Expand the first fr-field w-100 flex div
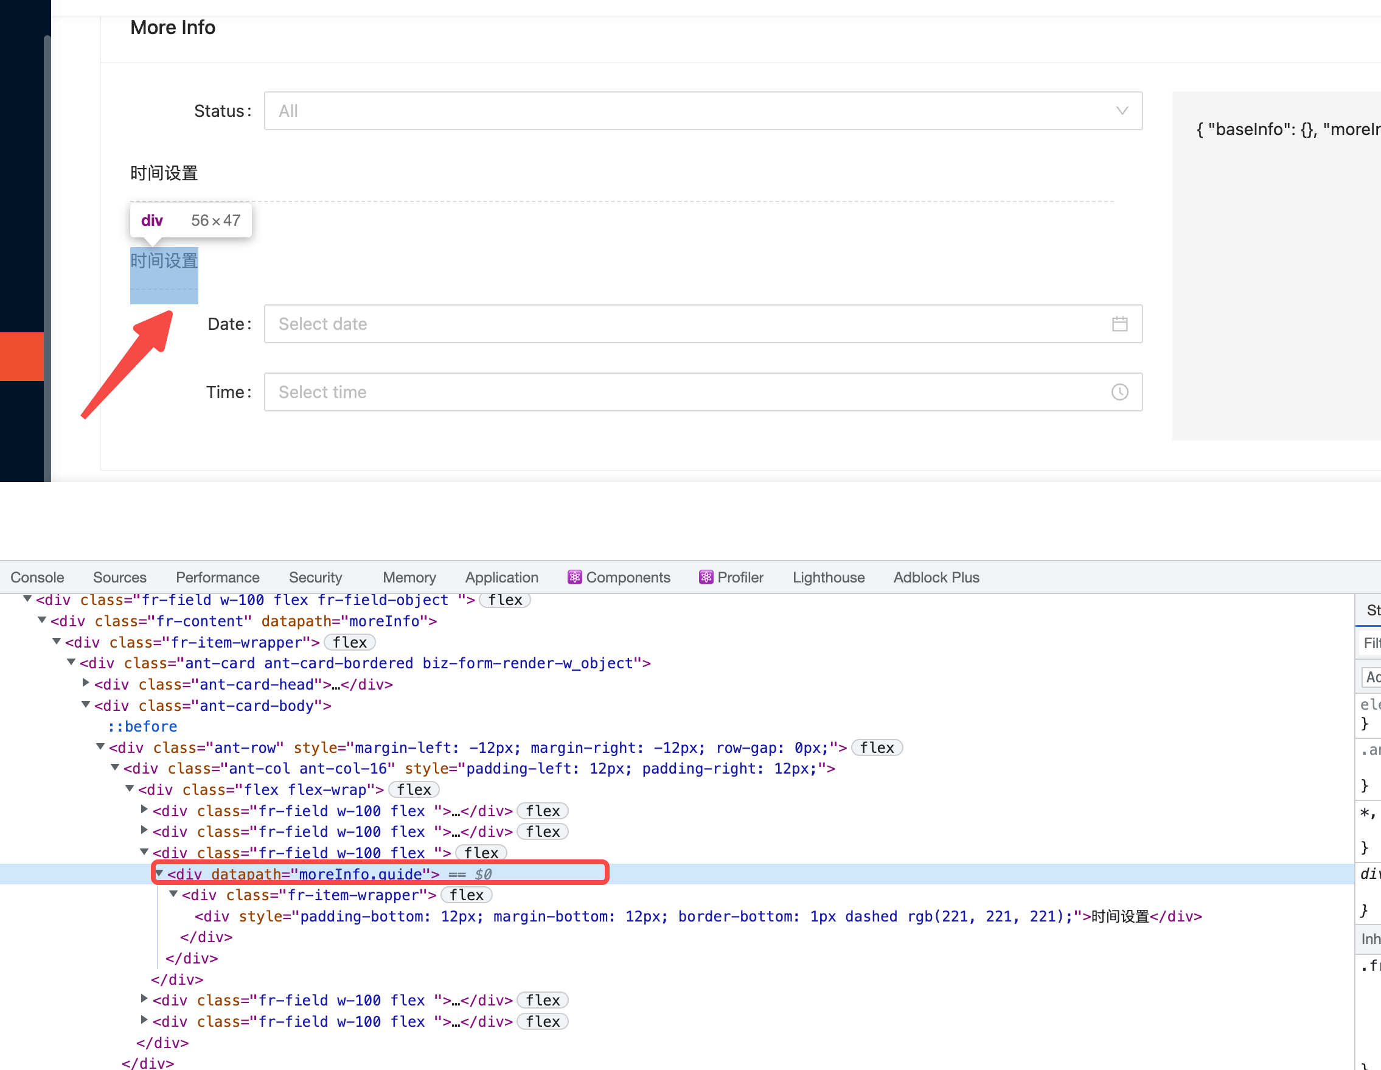1381x1070 pixels. 144,811
